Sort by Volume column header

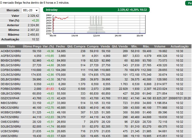pyautogui.click(x=160, y=46)
